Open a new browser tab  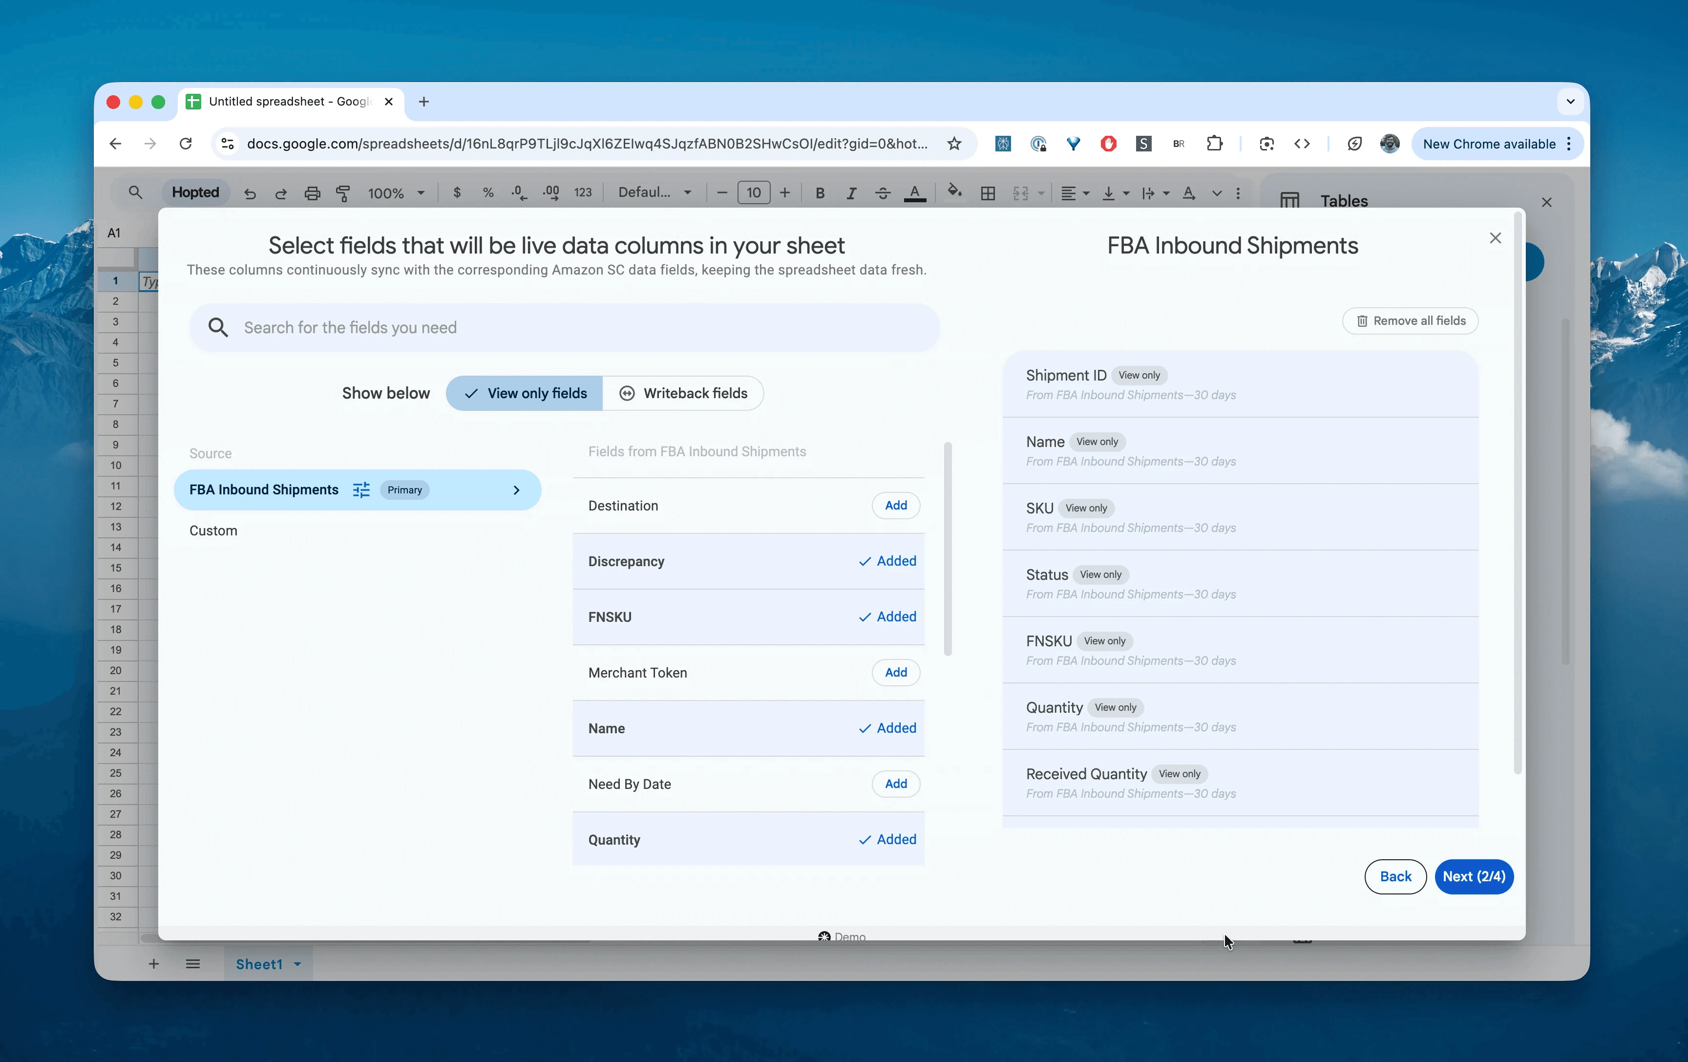(423, 103)
